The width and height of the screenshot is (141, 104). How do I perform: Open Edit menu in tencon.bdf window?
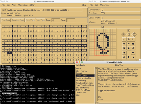pyautogui.click(x=8, y=5)
